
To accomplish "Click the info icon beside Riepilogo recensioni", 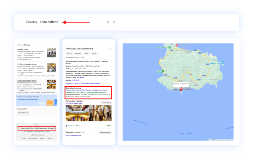I will pyautogui.click(x=84, y=132).
